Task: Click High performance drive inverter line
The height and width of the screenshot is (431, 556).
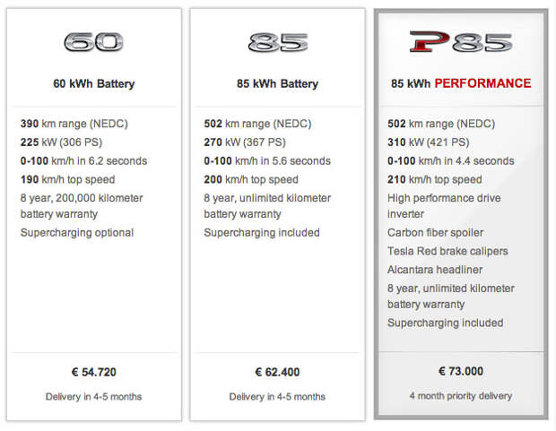Action: pyautogui.click(x=444, y=206)
